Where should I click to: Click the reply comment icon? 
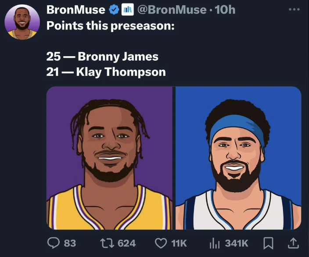coord(54,243)
